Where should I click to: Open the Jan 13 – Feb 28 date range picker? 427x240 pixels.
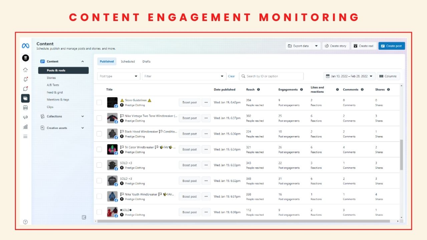349,76
